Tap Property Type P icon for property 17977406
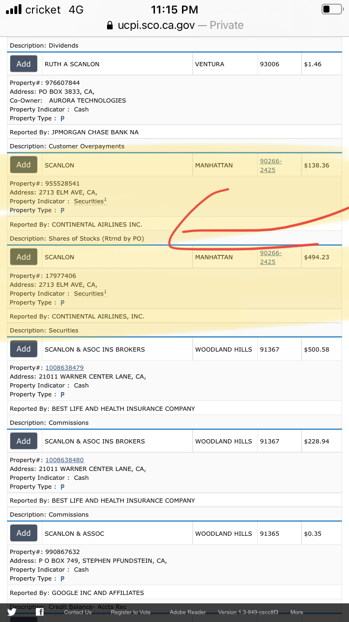This screenshot has height=622, width=349. tap(62, 303)
